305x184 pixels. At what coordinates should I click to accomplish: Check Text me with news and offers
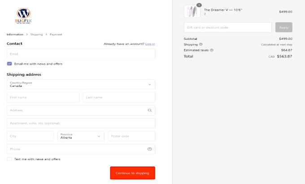click(9, 159)
